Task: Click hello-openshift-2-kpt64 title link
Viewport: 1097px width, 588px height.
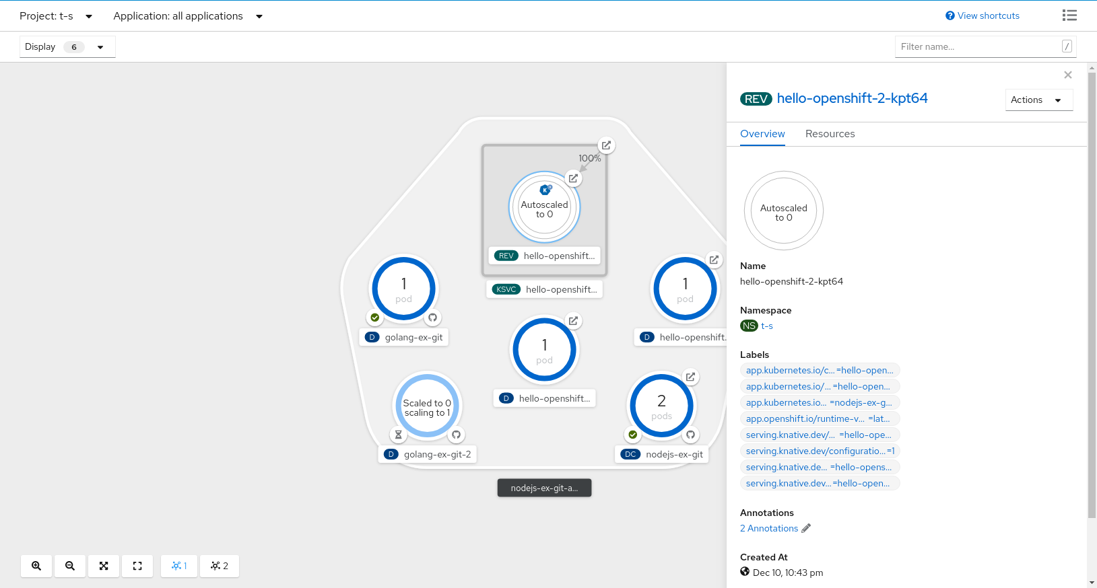Action: (x=852, y=98)
